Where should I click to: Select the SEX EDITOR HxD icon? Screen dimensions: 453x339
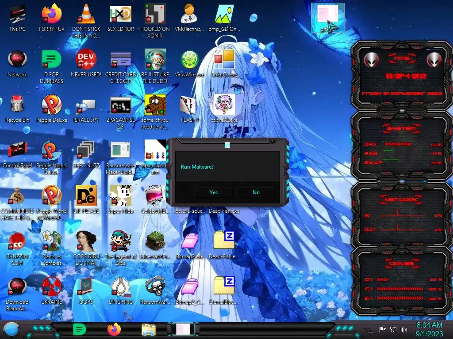pos(121,17)
